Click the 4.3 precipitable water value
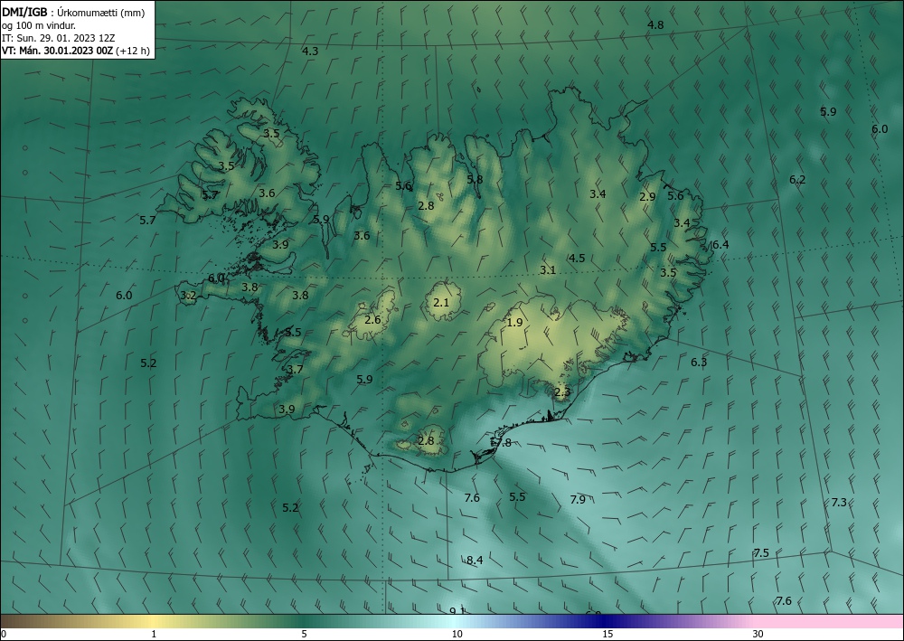Viewport: 904px width, 641px height. pyautogui.click(x=310, y=52)
